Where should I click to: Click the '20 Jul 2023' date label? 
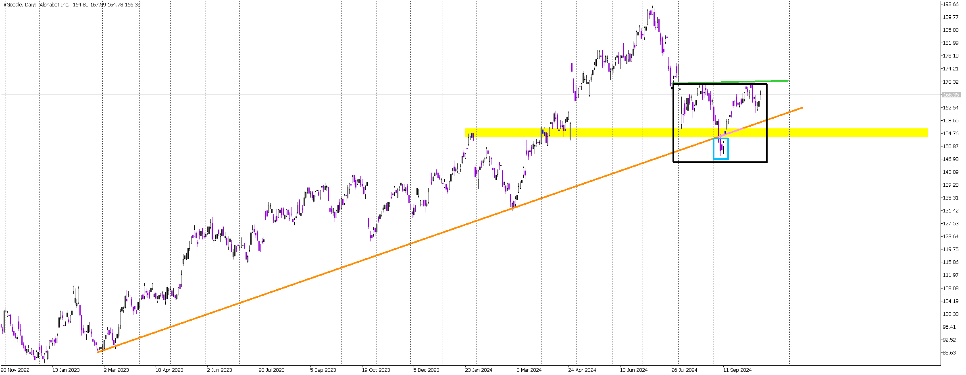click(271, 370)
